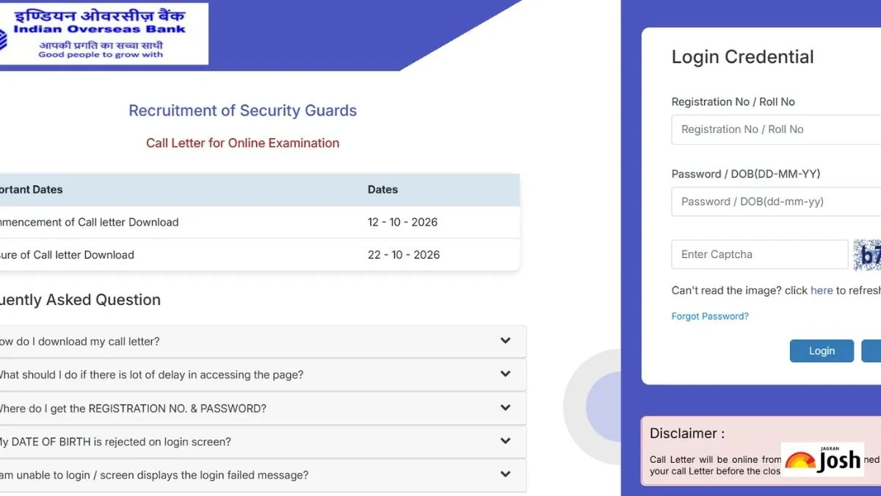Click the Login button
881x496 pixels.
[x=822, y=351]
